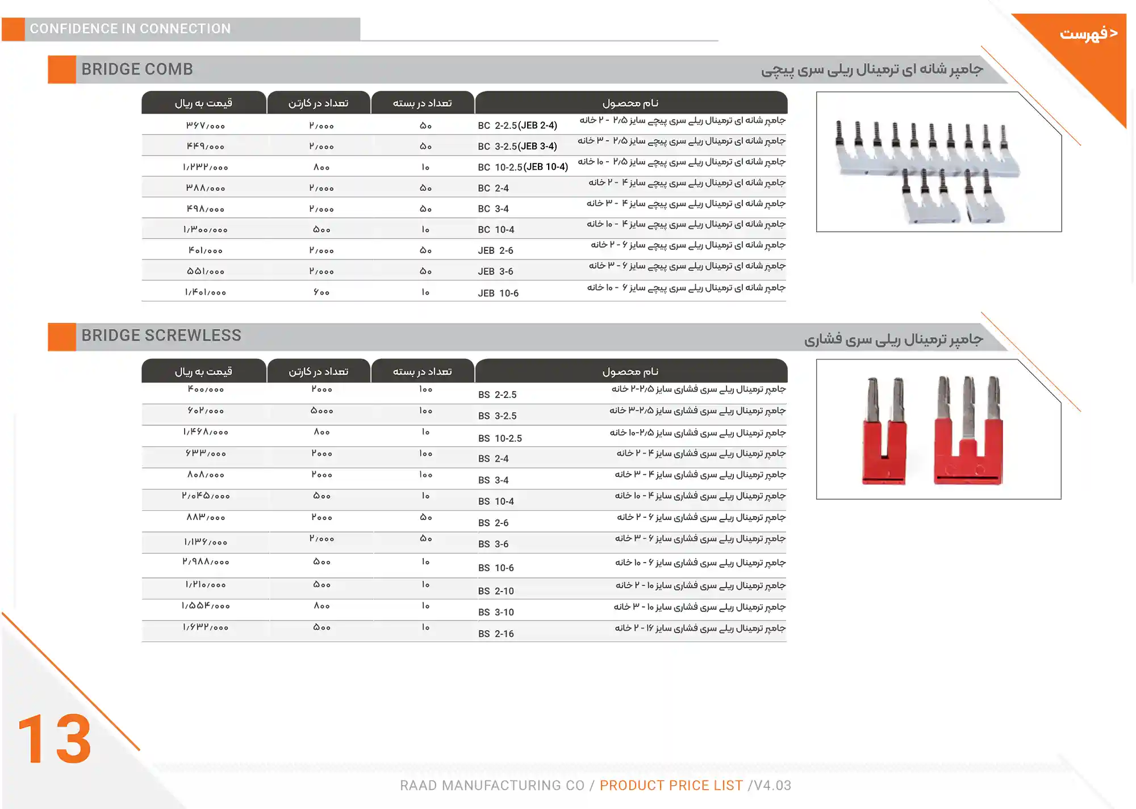Viewport: 1136px width, 809px height.
Task: Select the JEB 10-6 product entry
Action: point(497,292)
